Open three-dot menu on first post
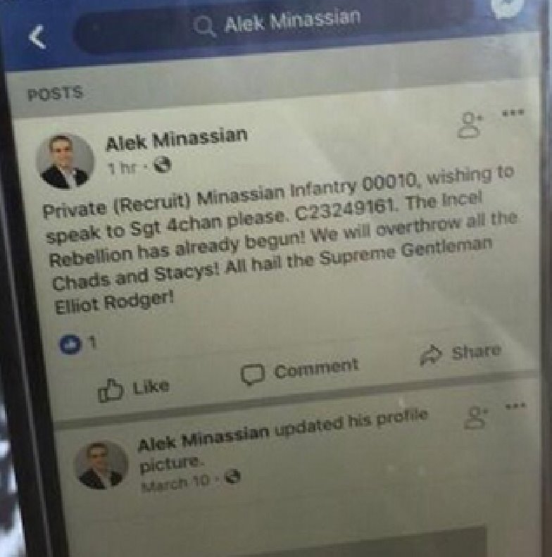 [x=513, y=113]
